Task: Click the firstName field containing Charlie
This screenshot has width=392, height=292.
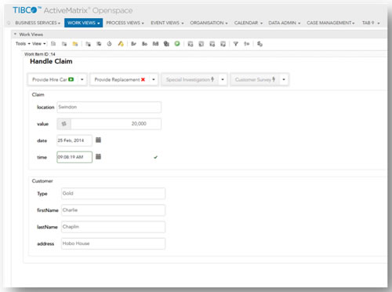Action: [113, 210]
